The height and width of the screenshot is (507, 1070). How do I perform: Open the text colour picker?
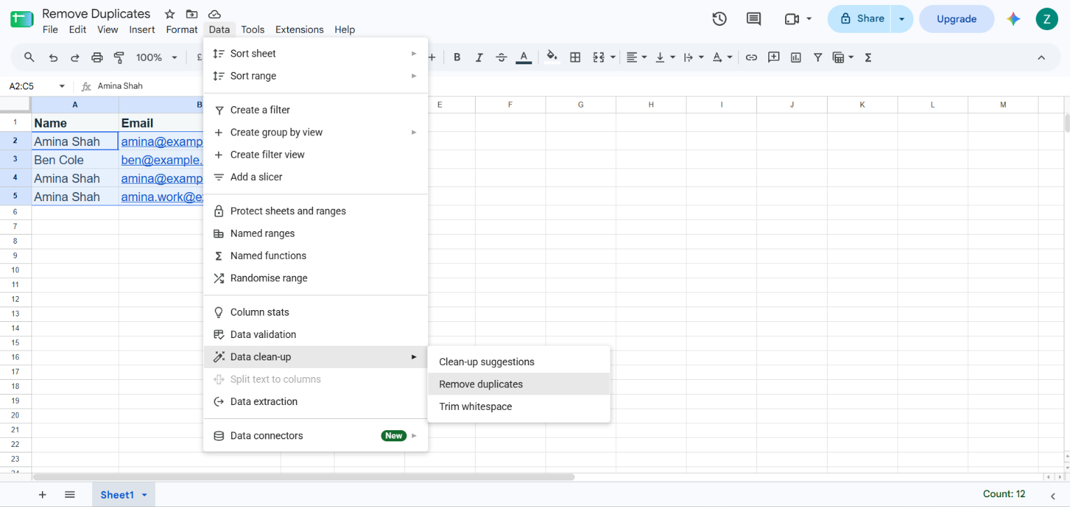click(x=524, y=57)
